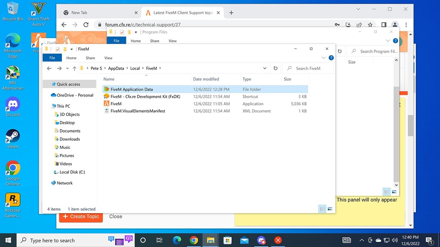Switch to the View ribbon tab
Screen dimensions: 440x247
tap(108, 58)
